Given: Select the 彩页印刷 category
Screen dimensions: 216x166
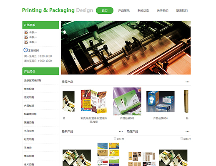Looking at the screenshot, I should (29, 139).
